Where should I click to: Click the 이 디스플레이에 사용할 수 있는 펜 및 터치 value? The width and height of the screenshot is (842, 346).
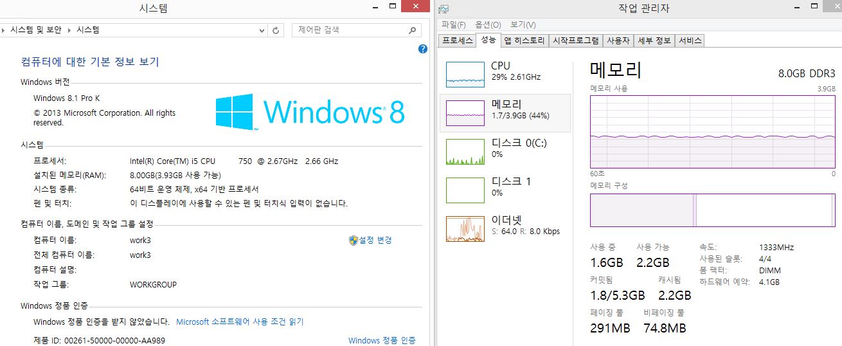[x=238, y=203]
